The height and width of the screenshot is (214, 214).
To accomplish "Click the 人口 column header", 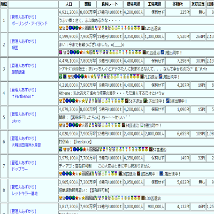I will (x=68, y=4).
